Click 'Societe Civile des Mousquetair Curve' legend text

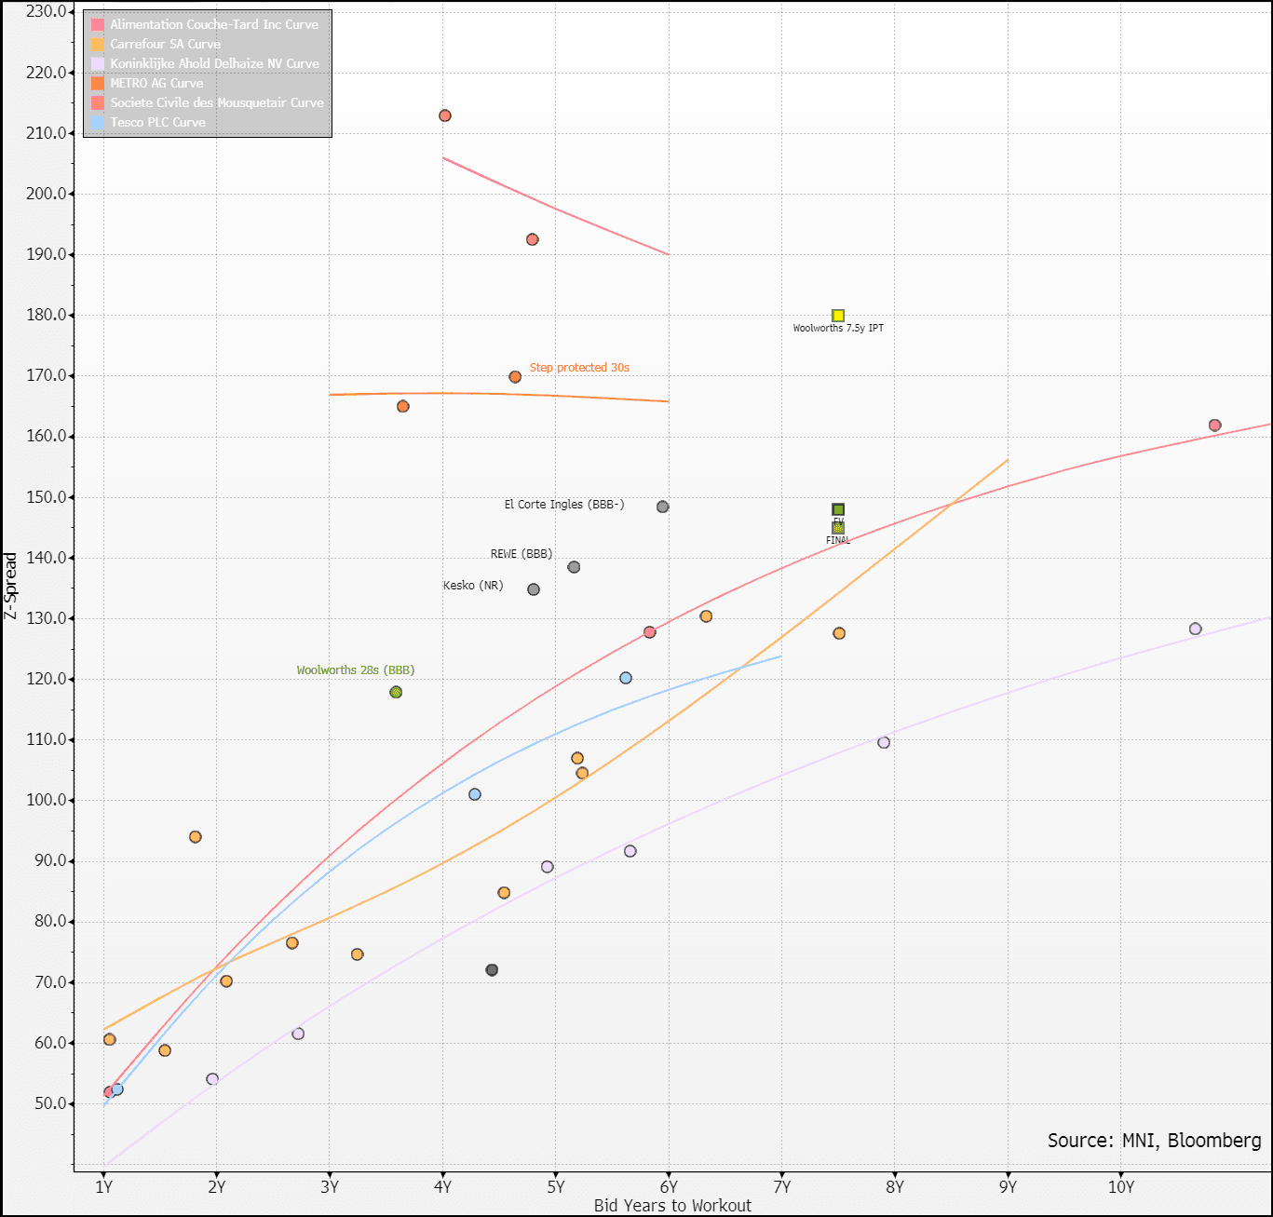217,102
